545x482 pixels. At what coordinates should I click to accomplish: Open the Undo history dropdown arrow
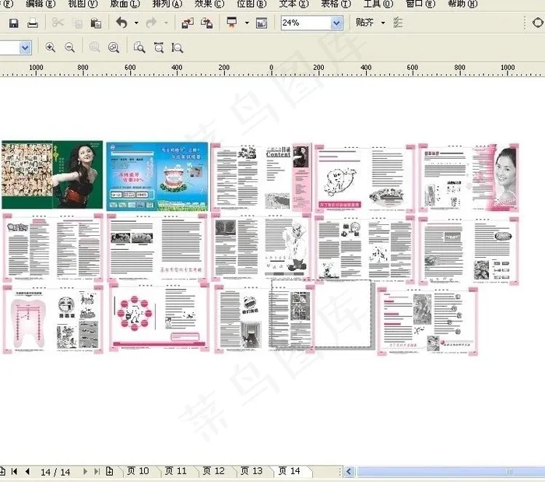click(136, 23)
